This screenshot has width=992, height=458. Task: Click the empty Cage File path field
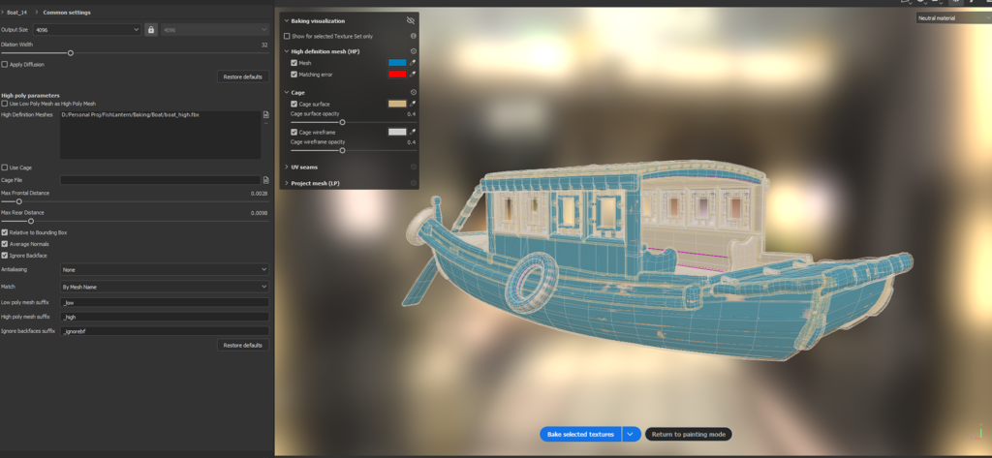pos(160,180)
